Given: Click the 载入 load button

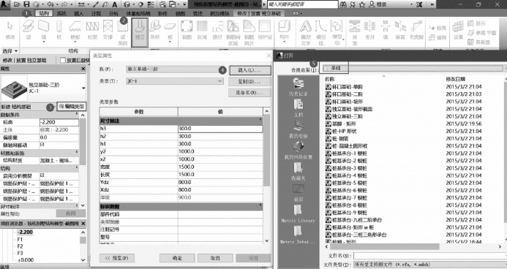Looking at the screenshot, I should coord(249,70).
